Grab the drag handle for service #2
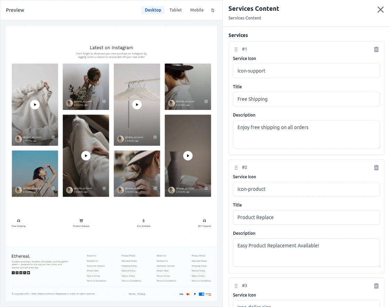Screen dimensions: 390x307 (x=236, y=168)
